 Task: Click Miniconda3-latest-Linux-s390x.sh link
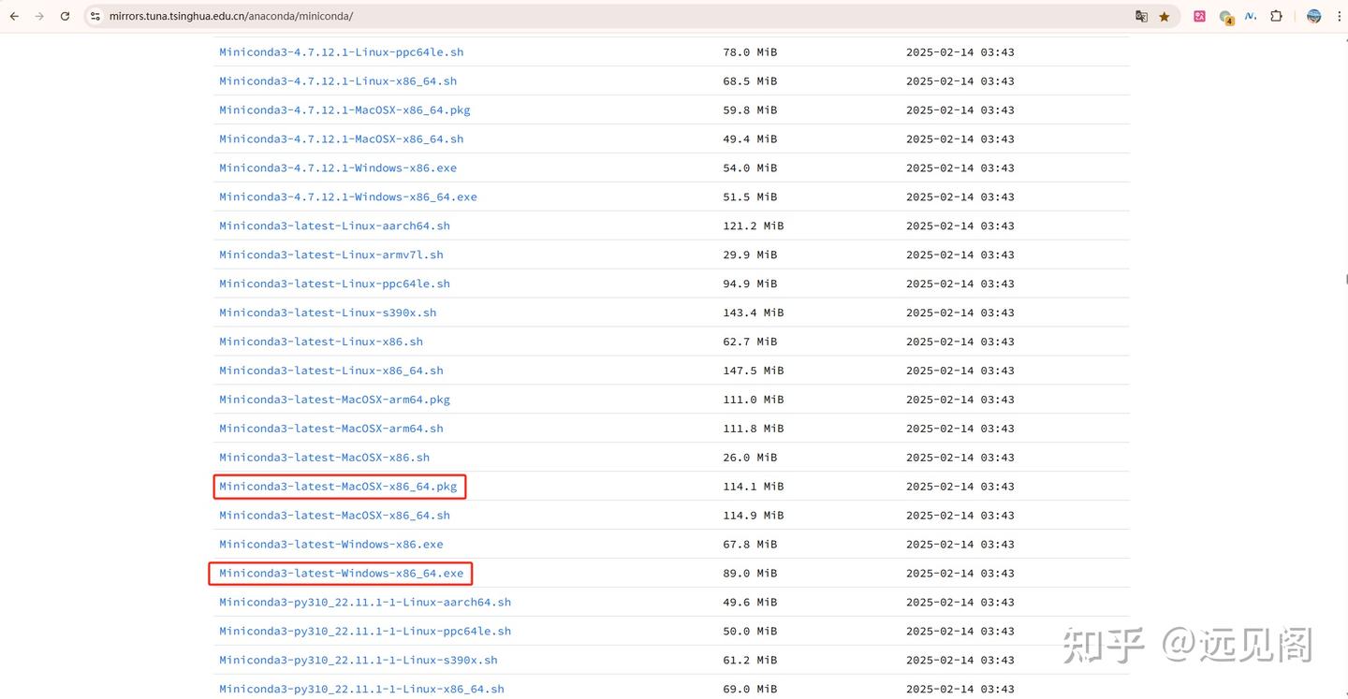(328, 313)
